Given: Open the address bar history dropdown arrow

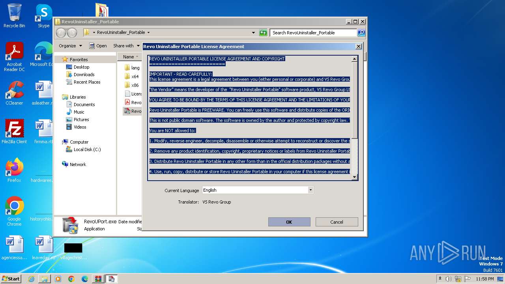Looking at the screenshot, I should (253, 33).
